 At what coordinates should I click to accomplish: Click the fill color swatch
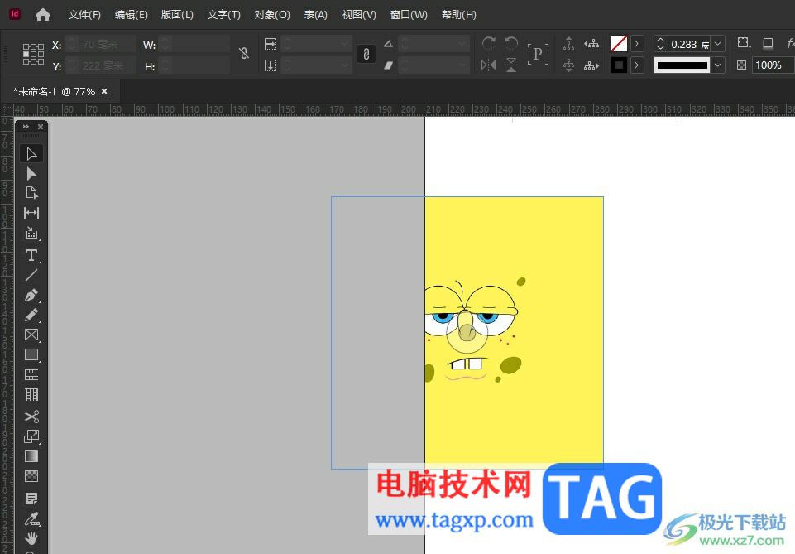[619, 44]
